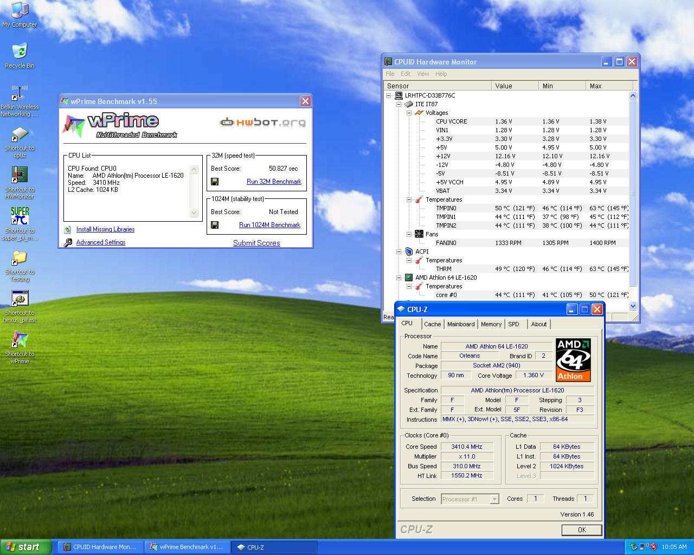
Task: Click the save icon beside 1024M best score
Action: pos(215,225)
